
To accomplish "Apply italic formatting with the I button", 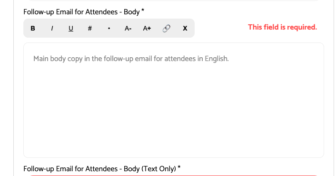I will pyautogui.click(x=52, y=28).
